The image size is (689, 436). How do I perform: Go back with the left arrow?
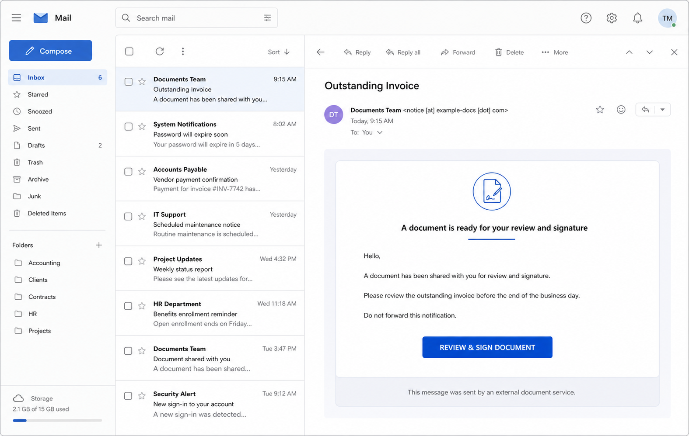tap(321, 52)
